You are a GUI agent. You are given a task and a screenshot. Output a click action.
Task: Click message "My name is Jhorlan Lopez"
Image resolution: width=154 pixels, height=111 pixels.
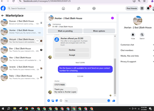[x=65, y=92]
